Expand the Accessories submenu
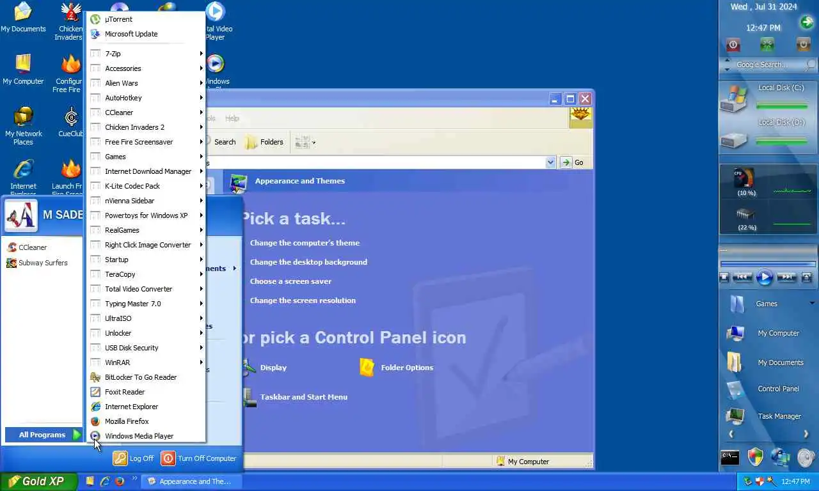 coord(146,68)
